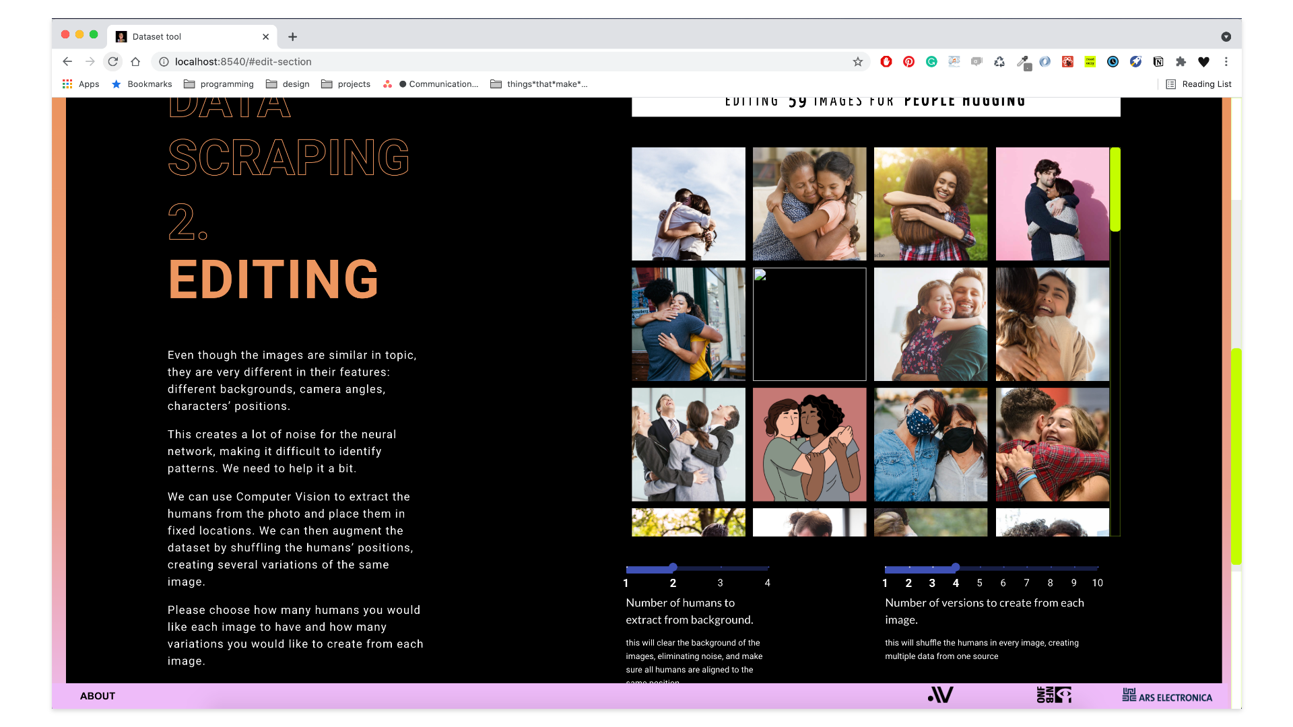Viewport: 1293px width, 727px height.
Task: Click the ONF NFB logo in the footer
Action: pos(1054,695)
